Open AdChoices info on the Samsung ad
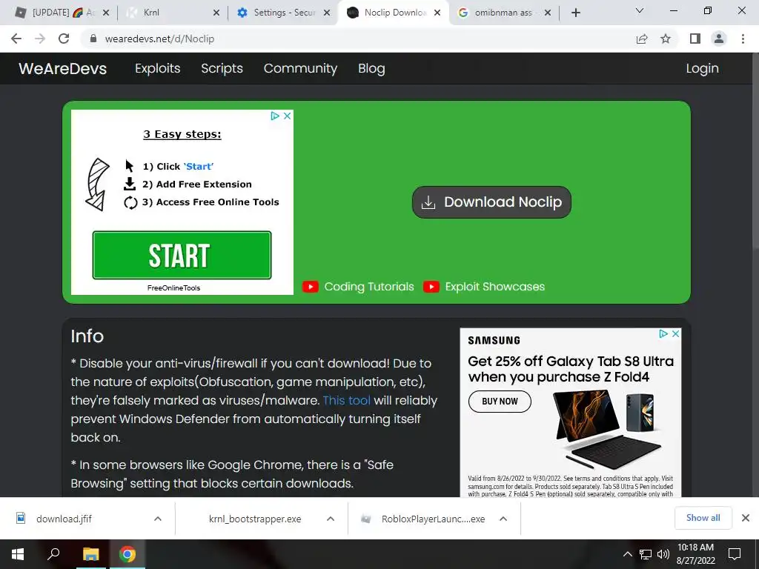 663,334
